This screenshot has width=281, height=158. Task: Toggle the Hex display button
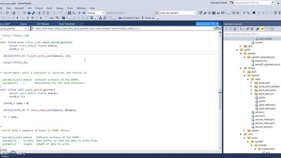tap(51, 18)
